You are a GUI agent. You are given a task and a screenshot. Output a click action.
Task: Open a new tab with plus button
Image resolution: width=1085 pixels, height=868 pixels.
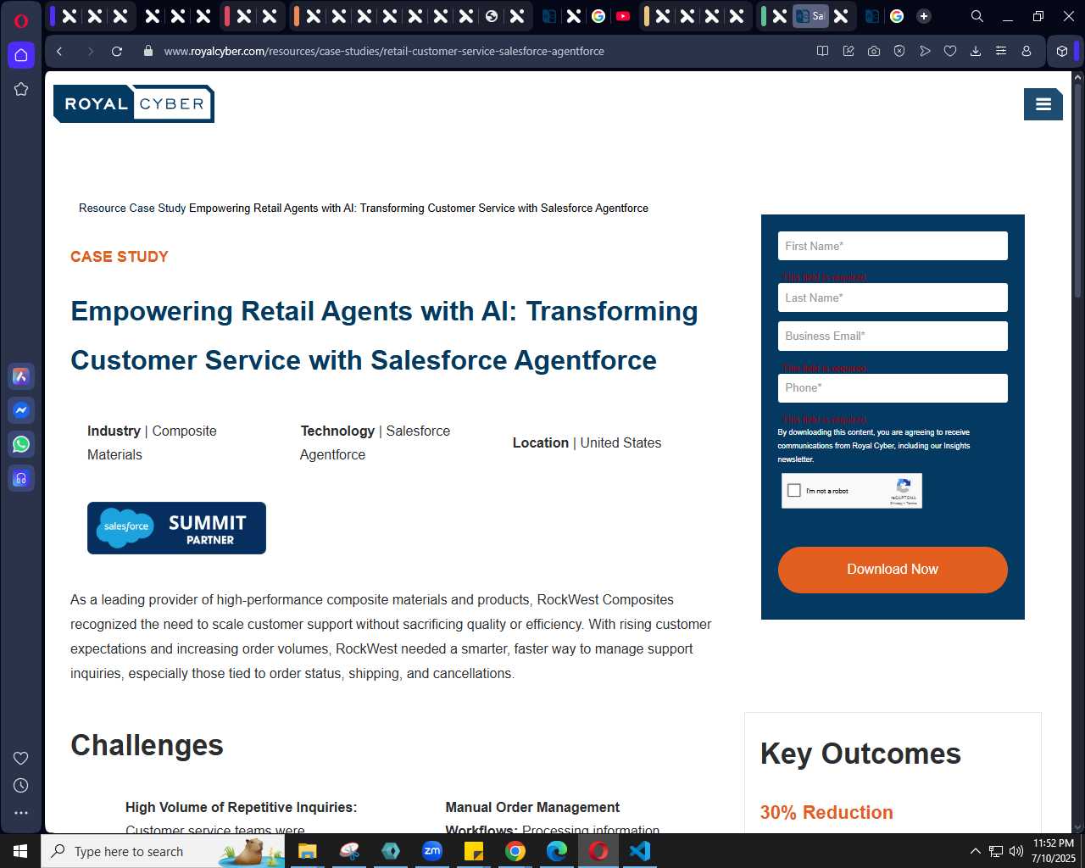click(x=924, y=16)
